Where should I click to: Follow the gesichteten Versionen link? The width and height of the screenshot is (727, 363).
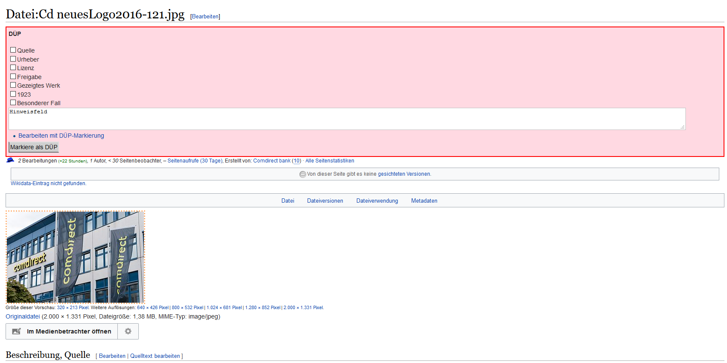(404, 174)
